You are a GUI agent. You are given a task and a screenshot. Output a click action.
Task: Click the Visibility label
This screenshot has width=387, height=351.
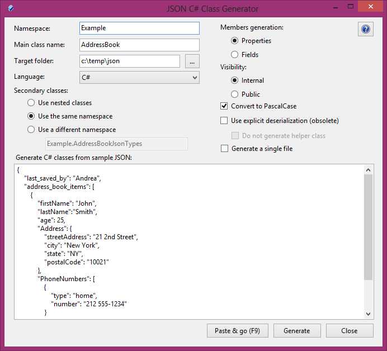click(233, 67)
